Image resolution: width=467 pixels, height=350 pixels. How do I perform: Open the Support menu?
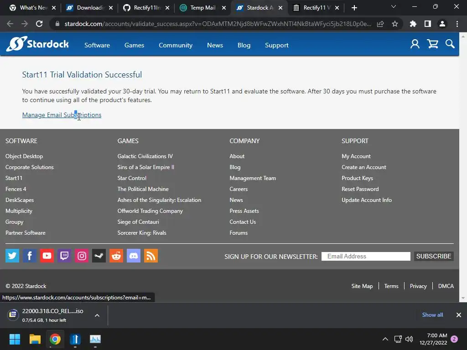(277, 45)
